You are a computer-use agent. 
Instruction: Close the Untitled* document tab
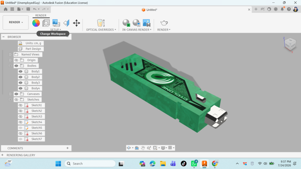pos(249,10)
